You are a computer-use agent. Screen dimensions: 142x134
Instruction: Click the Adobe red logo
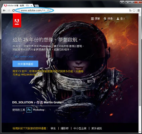coord(17,20)
